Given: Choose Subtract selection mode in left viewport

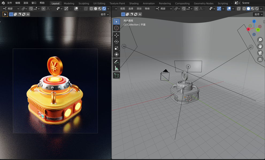Looking at the screenshot, I should click(20, 14).
